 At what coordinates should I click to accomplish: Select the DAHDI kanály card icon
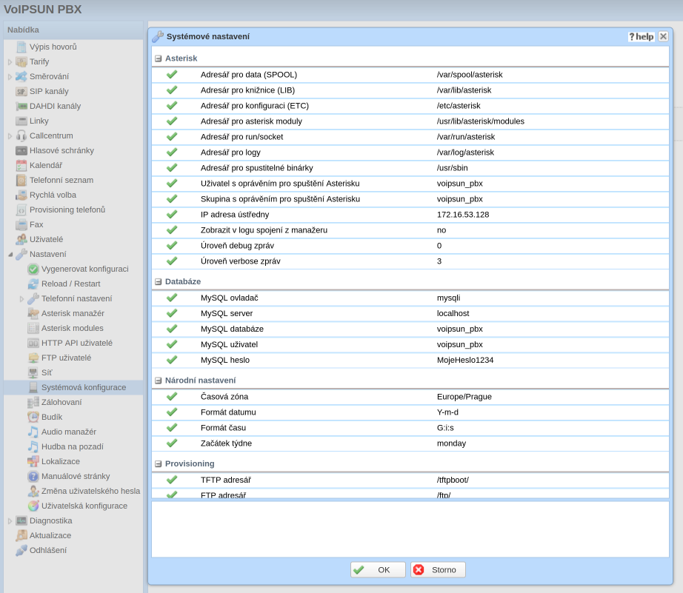[21, 106]
